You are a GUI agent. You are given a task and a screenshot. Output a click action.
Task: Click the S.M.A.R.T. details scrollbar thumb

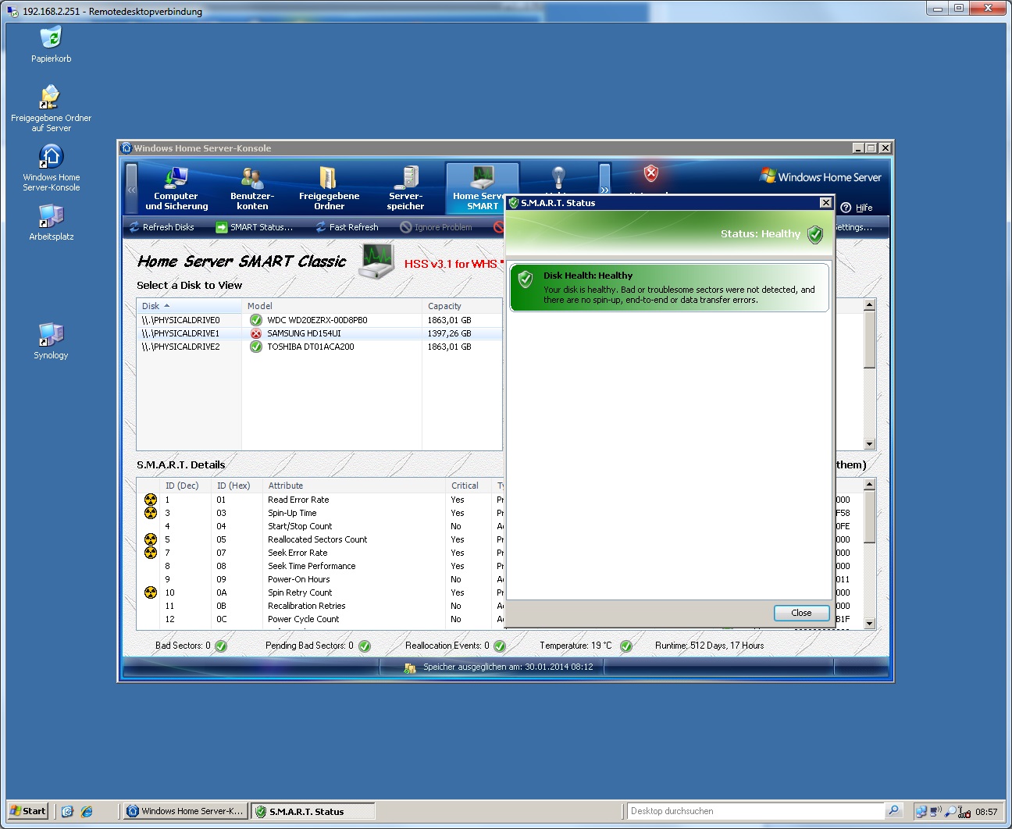(x=870, y=516)
